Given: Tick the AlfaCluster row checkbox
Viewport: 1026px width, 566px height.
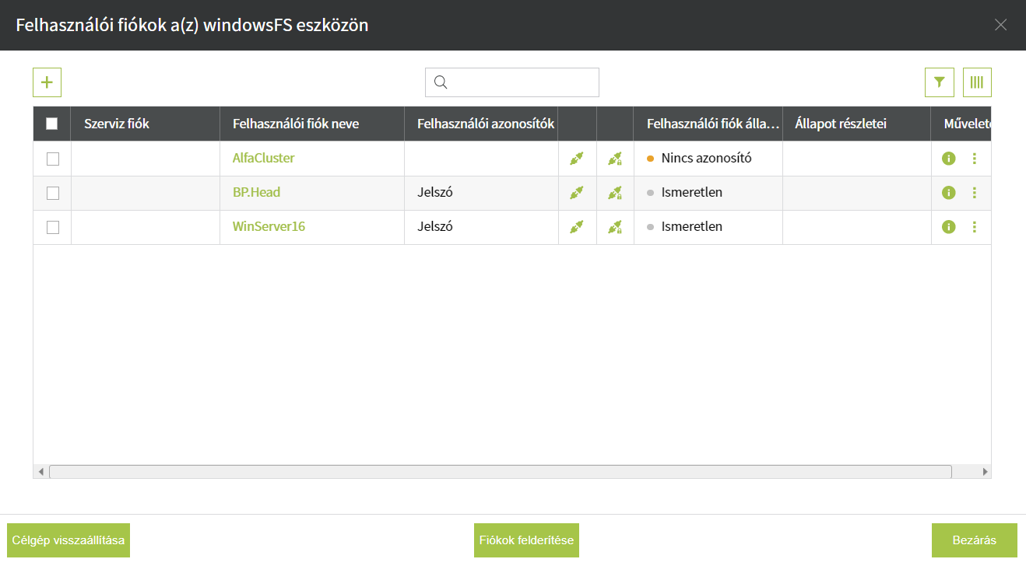Looking at the screenshot, I should tap(53, 159).
